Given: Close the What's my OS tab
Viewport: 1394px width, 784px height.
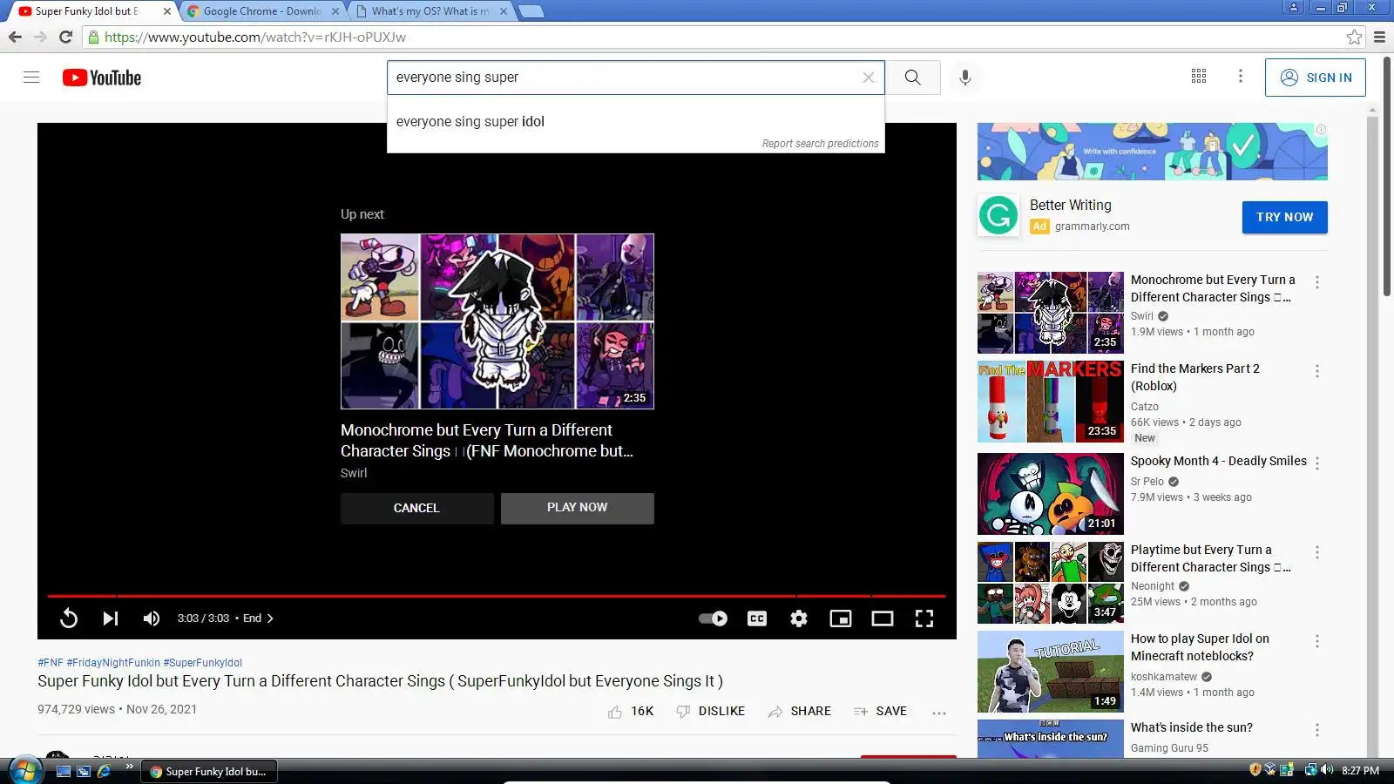Looking at the screenshot, I should (504, 11).
